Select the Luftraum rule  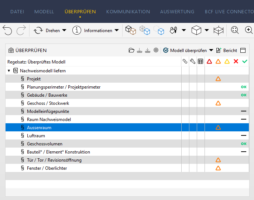coord(127,135)
